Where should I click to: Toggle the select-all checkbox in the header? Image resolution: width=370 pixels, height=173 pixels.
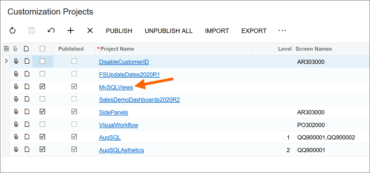pos(42,49)
